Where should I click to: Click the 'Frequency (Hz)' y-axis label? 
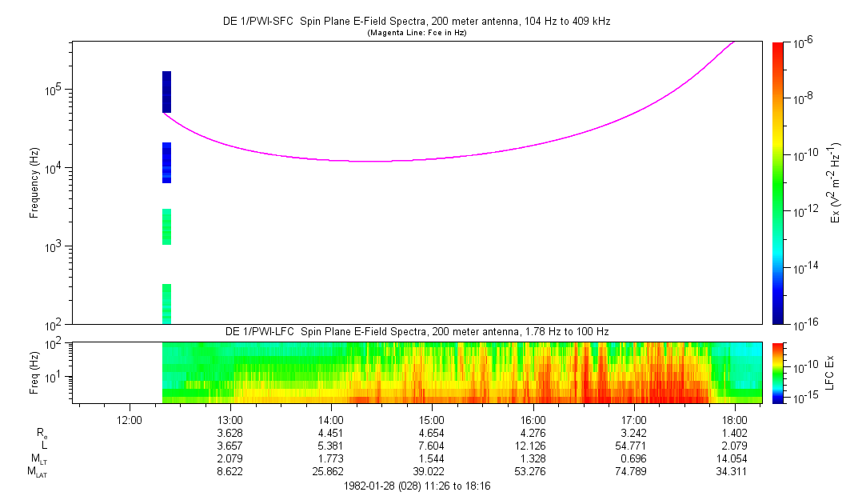click(x=34, y=182)
